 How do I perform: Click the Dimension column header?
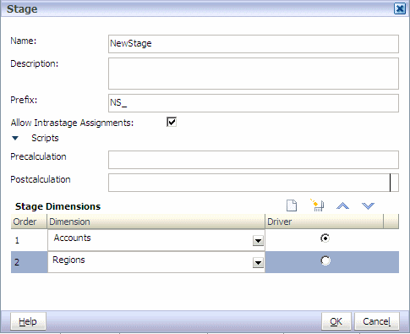pyautogui.click(x=156, y=222)
